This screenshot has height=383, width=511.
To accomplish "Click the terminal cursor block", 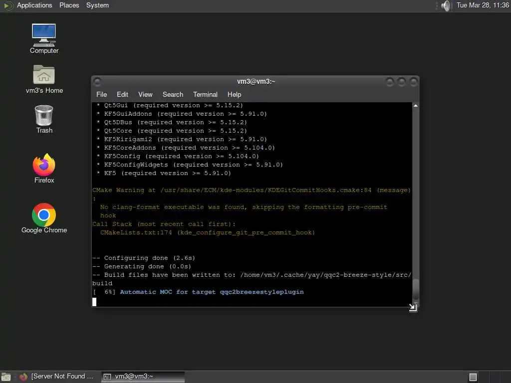I will pos(94,302).
